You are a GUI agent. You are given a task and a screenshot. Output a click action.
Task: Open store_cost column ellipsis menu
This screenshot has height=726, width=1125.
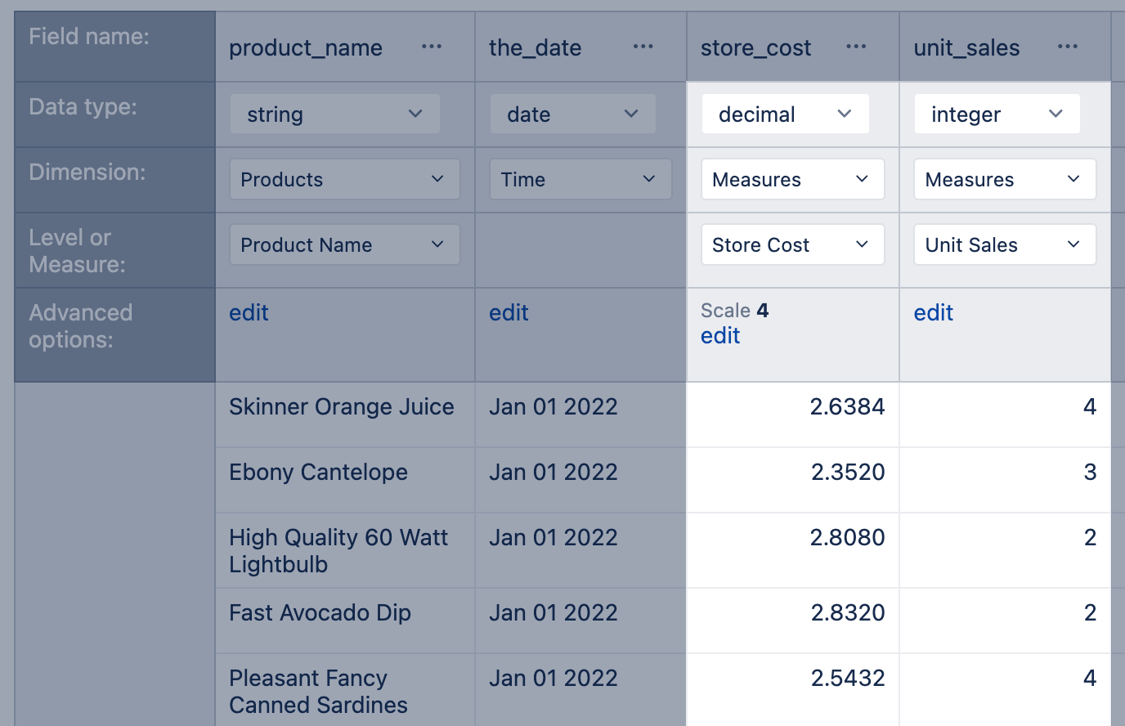coord(855,47)
